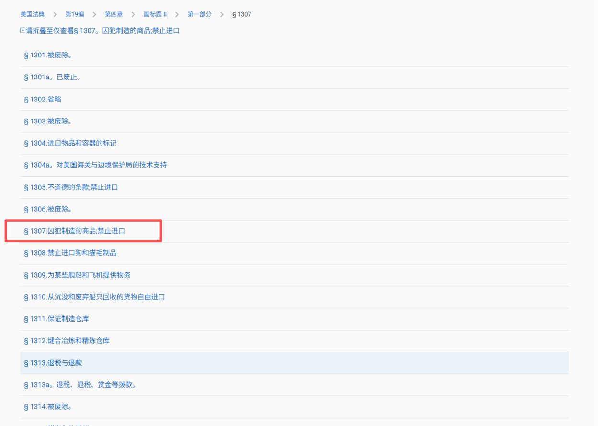Open section § 1301.被废除
The image size is (613, 426).
click(x=48, y=56)
